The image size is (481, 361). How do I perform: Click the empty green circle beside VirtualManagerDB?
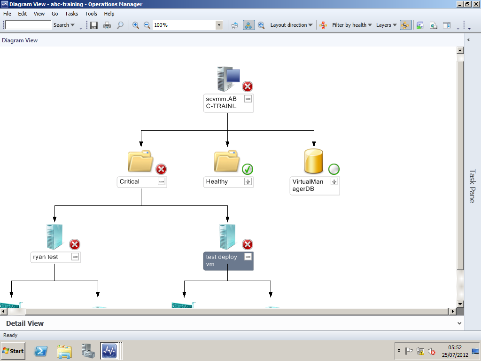coord(334,169)
